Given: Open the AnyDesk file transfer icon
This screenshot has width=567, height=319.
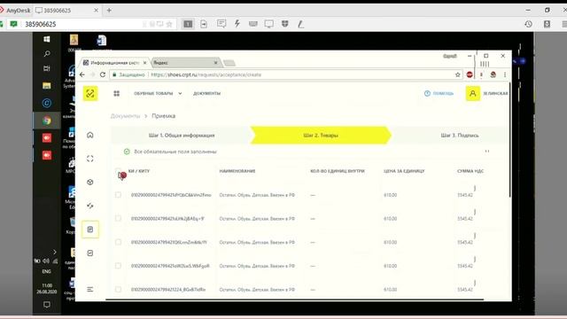Looking at the screenshot, I should point(204,24).
